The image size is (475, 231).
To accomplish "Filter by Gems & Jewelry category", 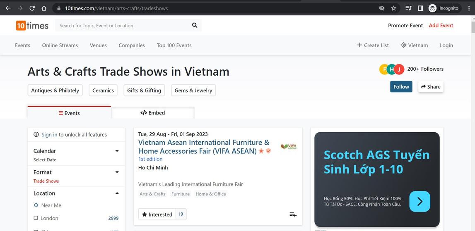I will pos(193,90).
